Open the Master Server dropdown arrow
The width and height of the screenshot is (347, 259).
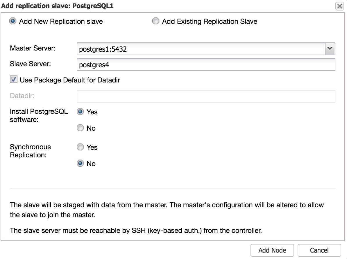point(330,49)
